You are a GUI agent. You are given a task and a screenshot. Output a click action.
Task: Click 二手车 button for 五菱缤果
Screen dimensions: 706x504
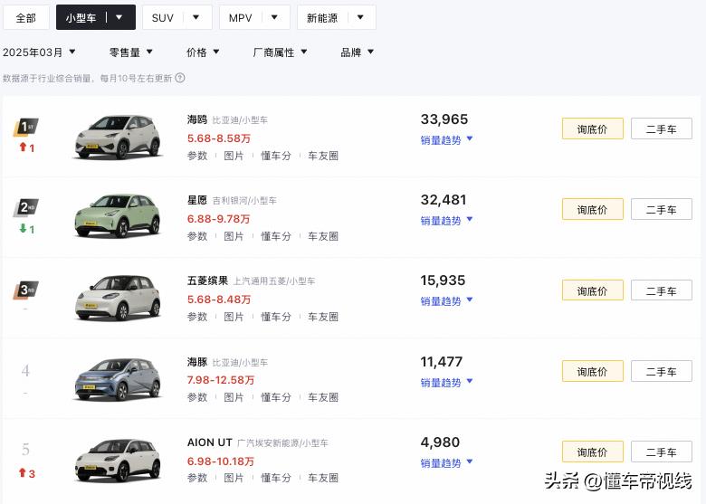click(x=661, y=291)
